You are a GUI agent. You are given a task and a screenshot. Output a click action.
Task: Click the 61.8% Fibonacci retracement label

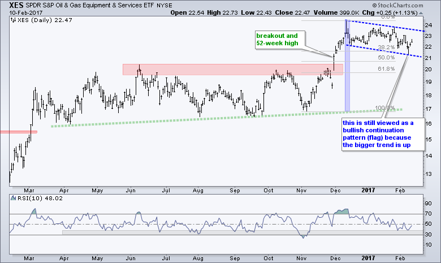click(x=386, y=69)
